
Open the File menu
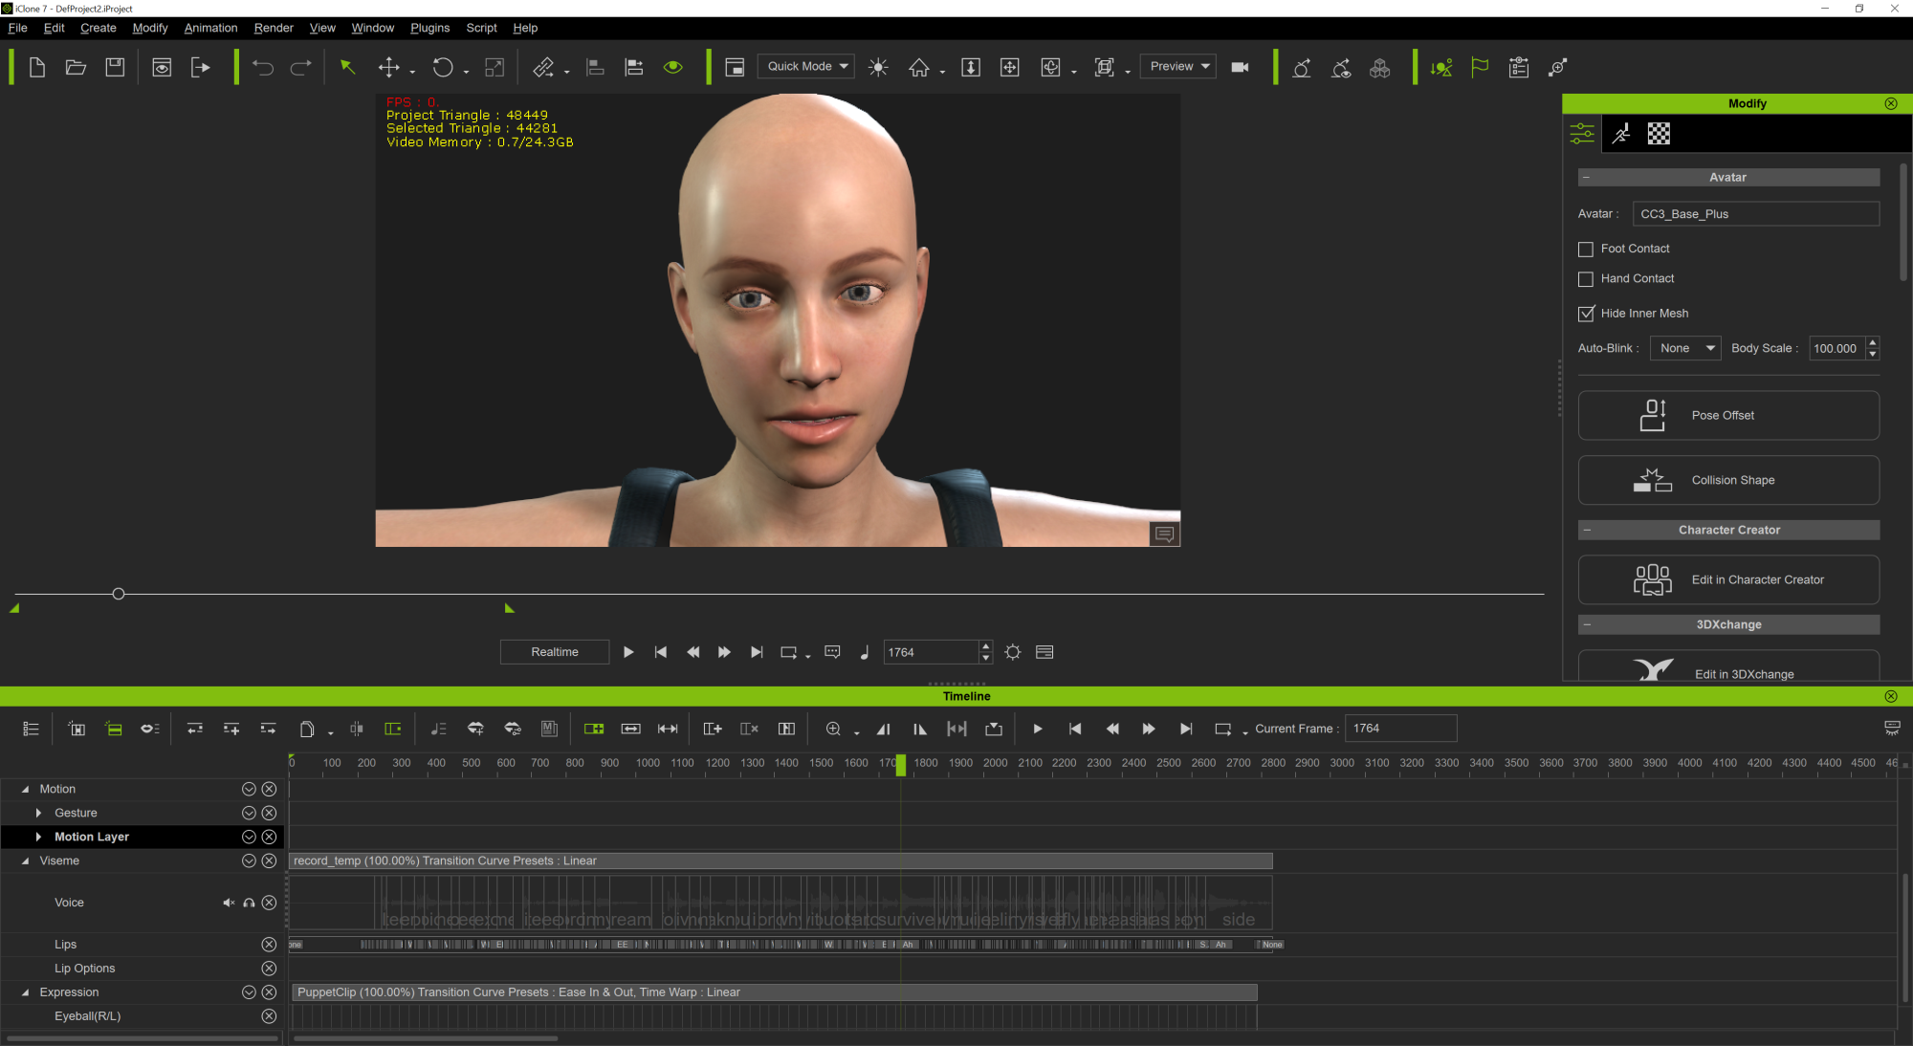[17, 28]
